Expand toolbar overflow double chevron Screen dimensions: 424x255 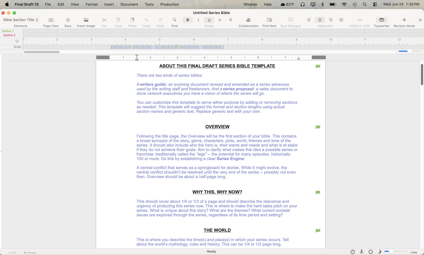(x=420, y=20)
